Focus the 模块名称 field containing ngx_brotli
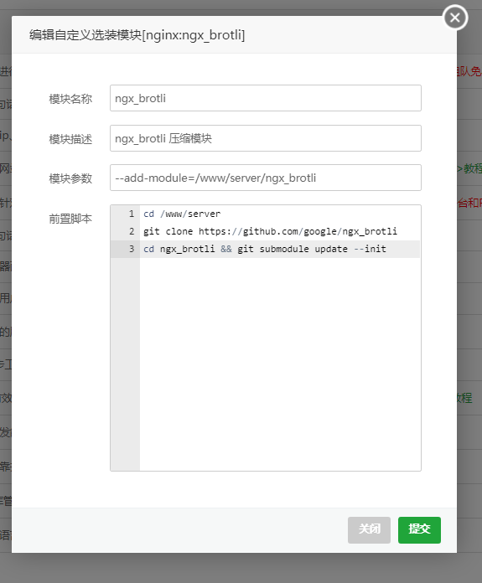 266,98
